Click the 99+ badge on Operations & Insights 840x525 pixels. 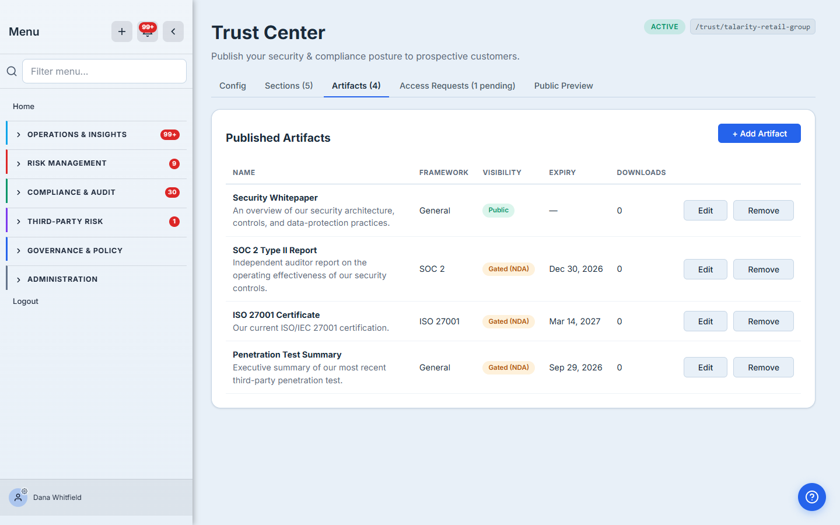pyautogui.click(x=170, y=135)
